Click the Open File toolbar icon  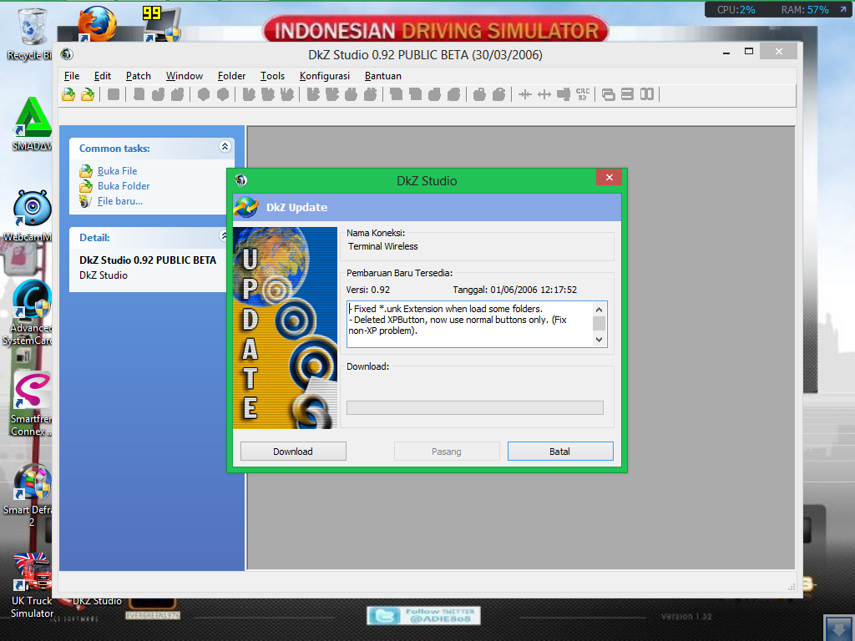click(68, 94)
